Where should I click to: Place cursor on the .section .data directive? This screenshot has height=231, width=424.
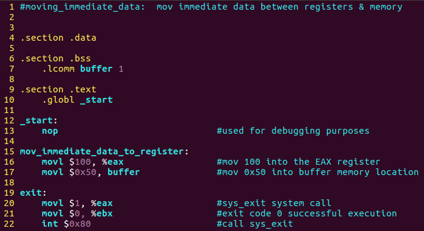(58, 38)
